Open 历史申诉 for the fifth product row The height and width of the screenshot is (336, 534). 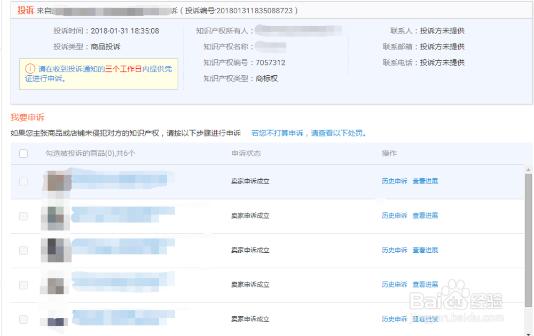point(395,318)
